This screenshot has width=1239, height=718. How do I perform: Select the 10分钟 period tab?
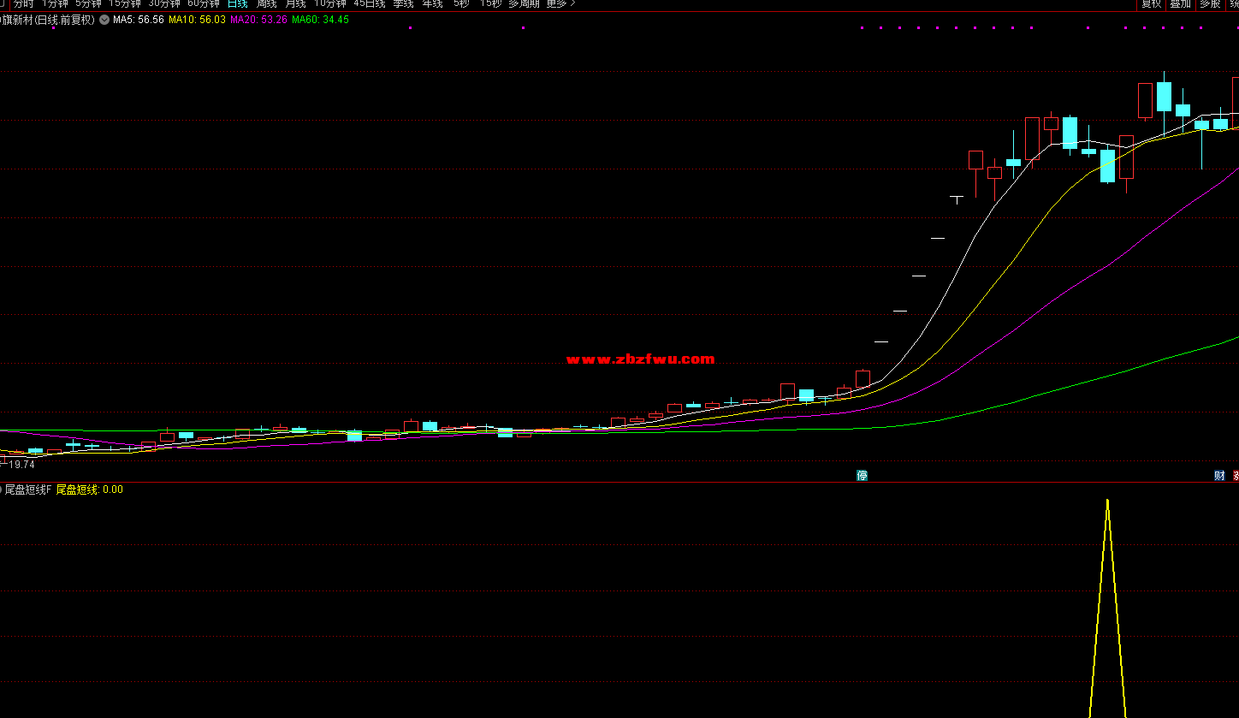330,3
